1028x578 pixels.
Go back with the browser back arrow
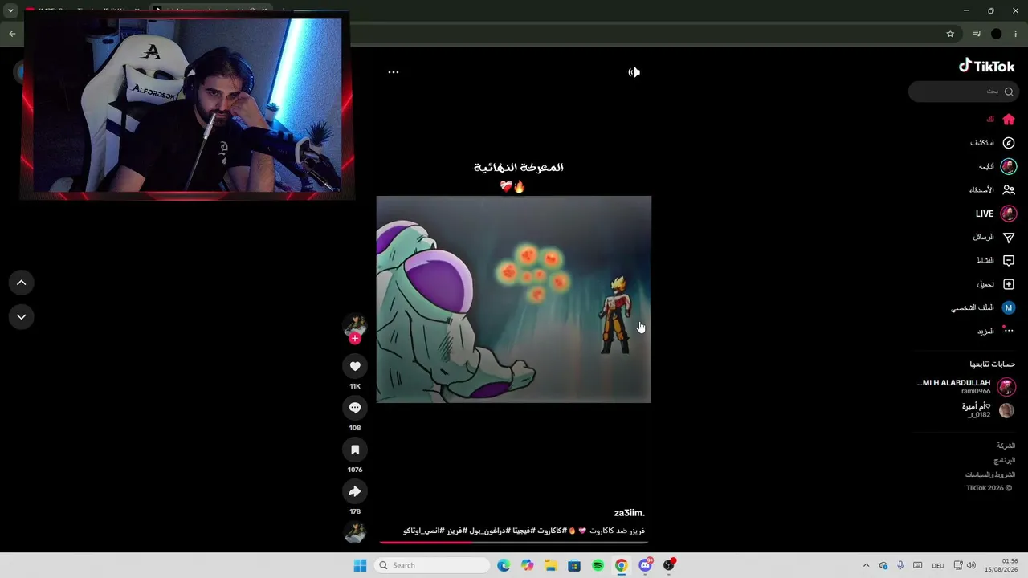click(12, 34)
